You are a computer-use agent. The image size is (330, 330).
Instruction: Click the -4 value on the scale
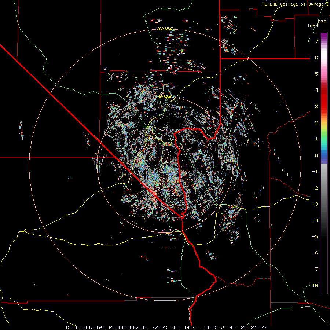[315, 220]
